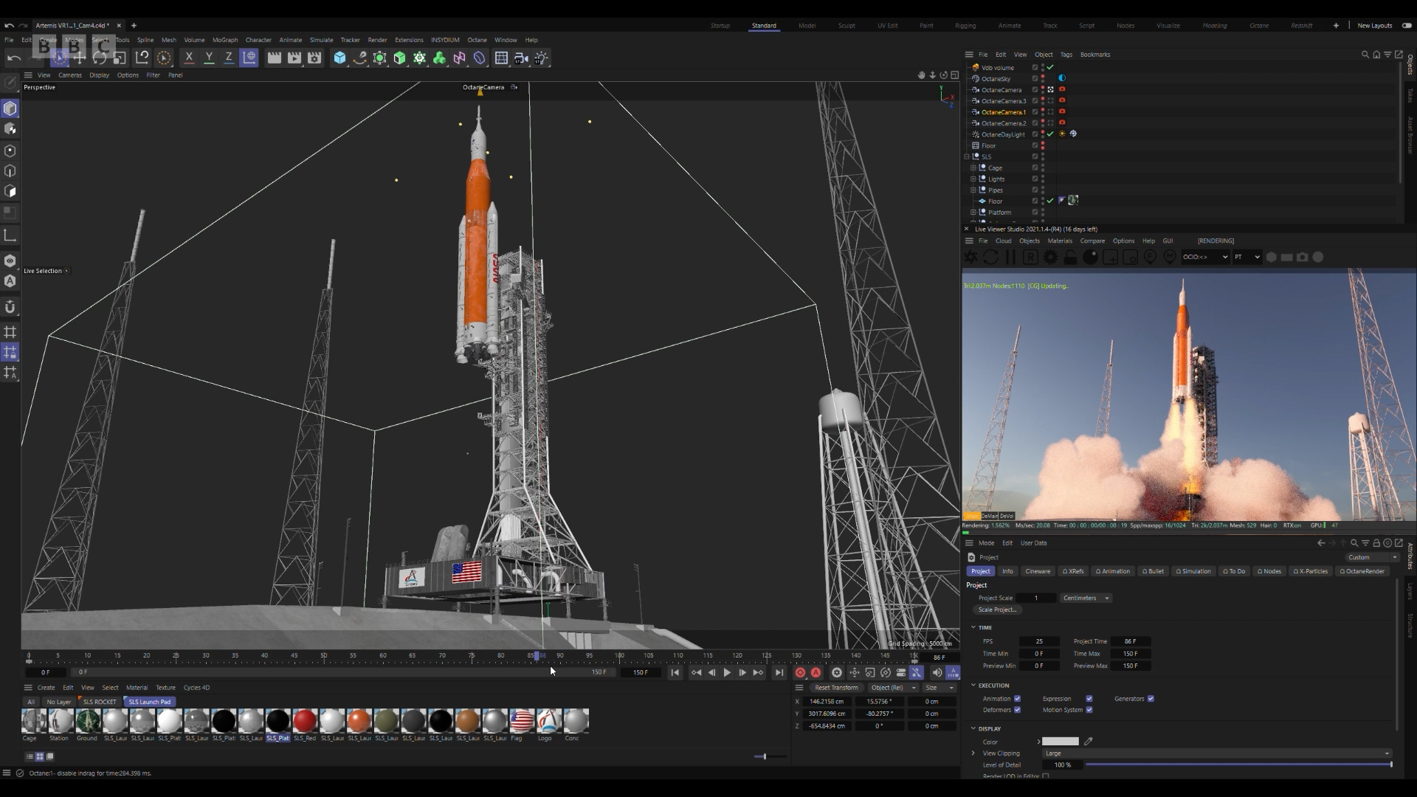1417x797 pixels.
Task: Click the Reset Transform button
Action: tap(836, 687)
